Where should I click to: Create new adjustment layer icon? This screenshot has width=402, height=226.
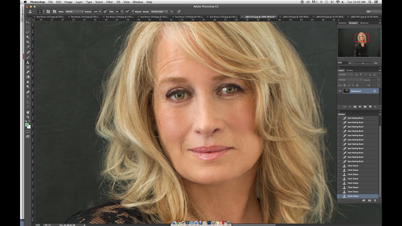(x=360, y=107)
